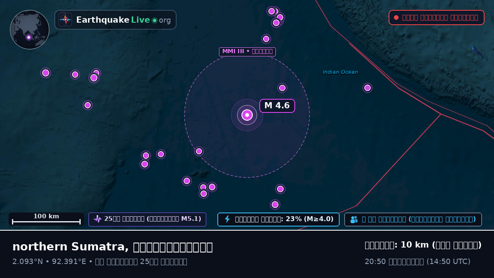Click the red live status badge
The height and width of the screenshot is (278, 494).
[x=436, y=18]
